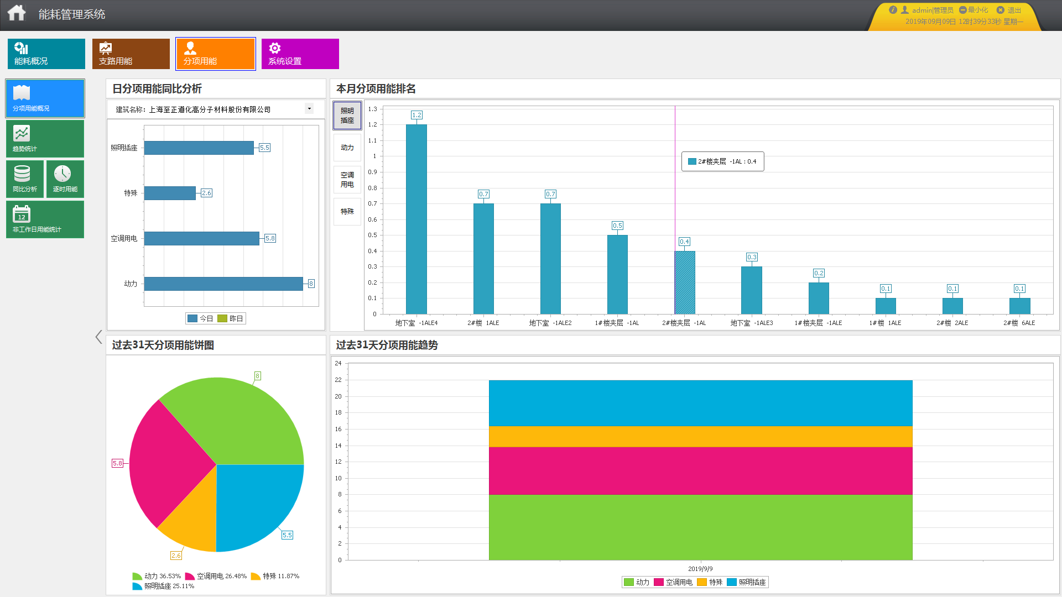Toggle 今日 series in bar chart legend
Screen dimensions: 1062x597
200,318
